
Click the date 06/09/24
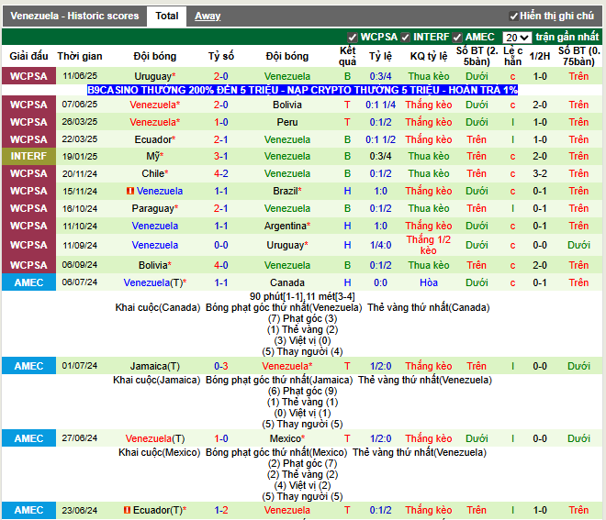pos(80,265)
